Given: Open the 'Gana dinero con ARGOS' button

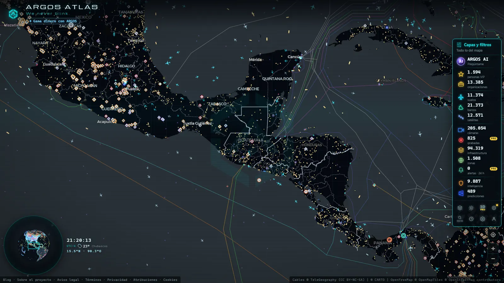Looking at the screenshot, I should point(53,21).
